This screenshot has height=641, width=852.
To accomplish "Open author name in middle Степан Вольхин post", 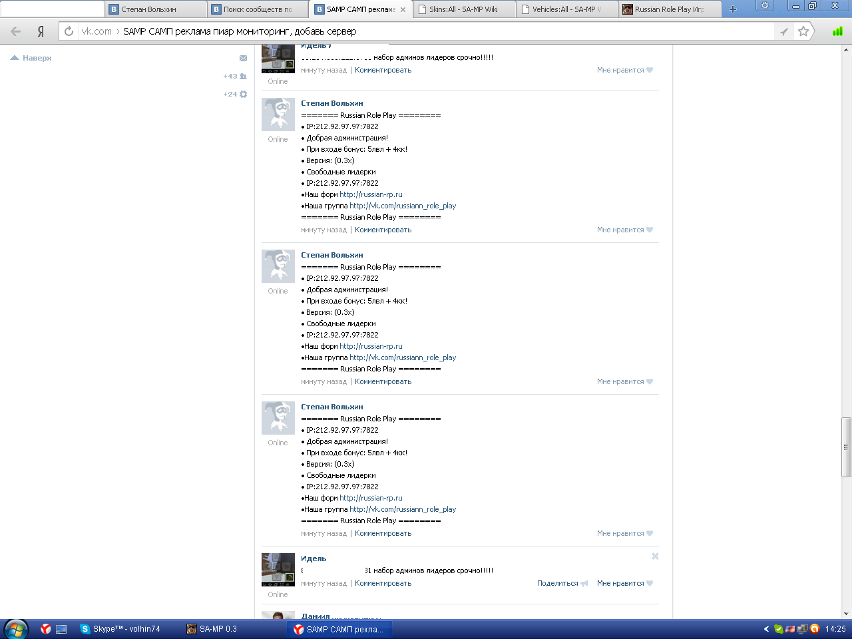I will click(x=332, y=255).
